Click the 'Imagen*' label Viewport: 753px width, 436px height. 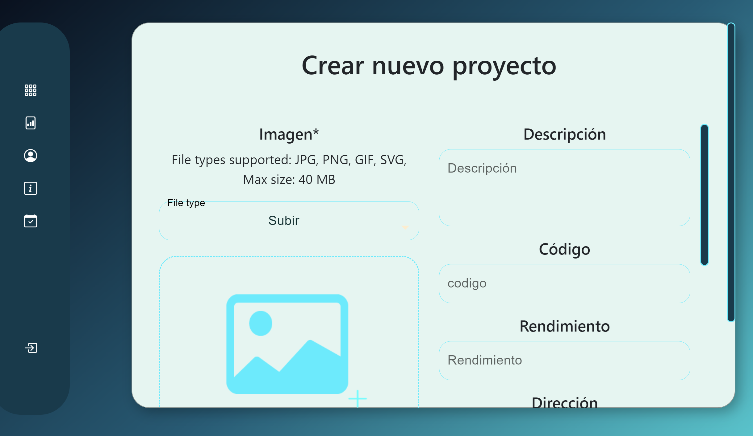289,134
